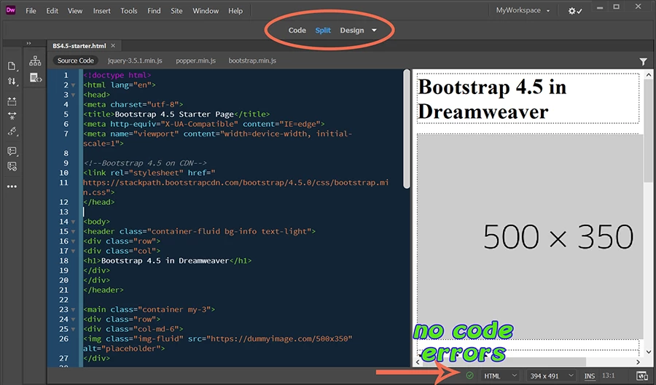Click the design pane scroll up arrow
Image resolution: width=656 pixels, height=385 pixels.
[649, 75]
